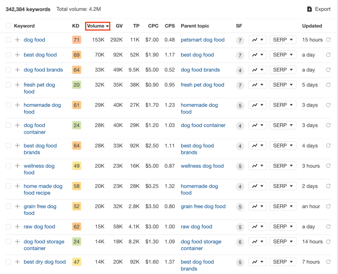Check the 'raw dog food' row checkbox

[x=9, y=227]
